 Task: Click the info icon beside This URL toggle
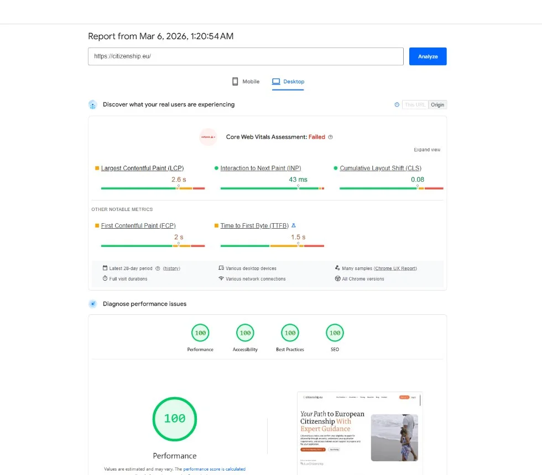click(397, 104)
